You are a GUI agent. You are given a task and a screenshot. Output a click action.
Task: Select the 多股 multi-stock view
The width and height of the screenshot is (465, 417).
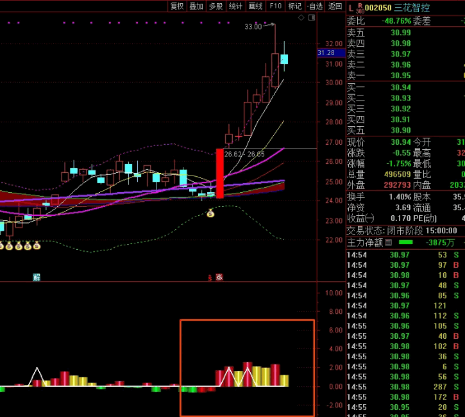(216, 6)
